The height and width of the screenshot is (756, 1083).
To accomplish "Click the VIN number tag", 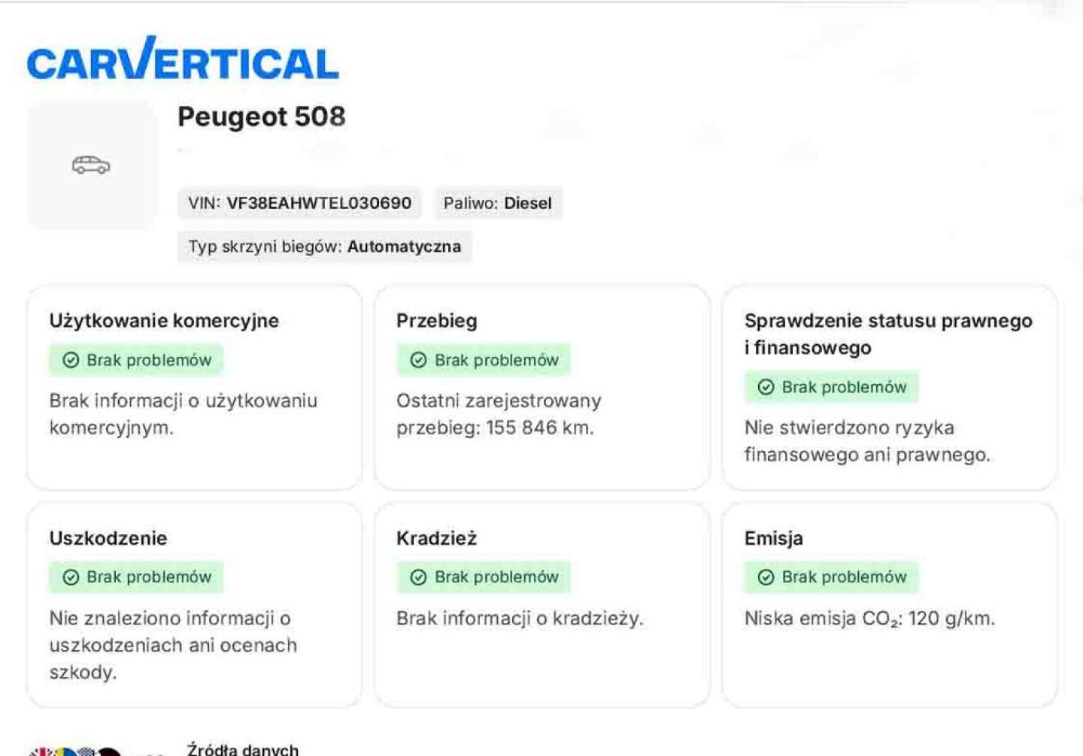I will [299, 203].
